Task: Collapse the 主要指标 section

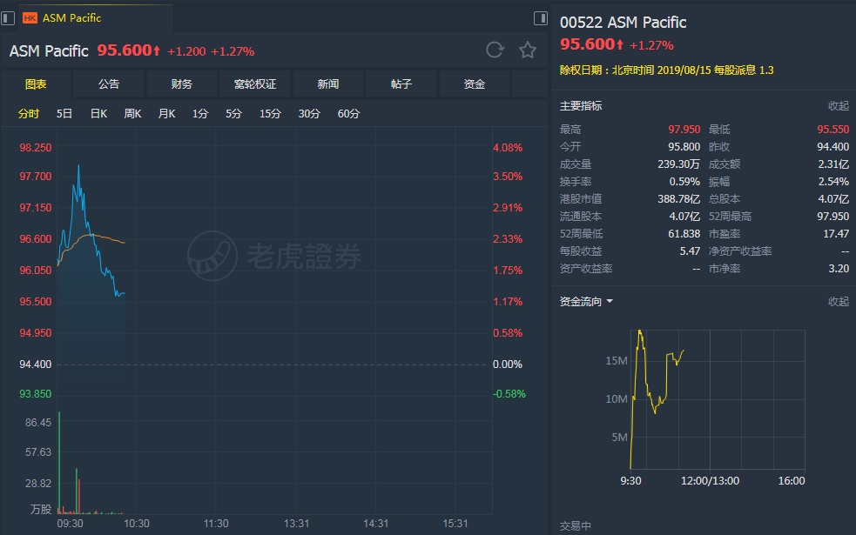Action: 838,106
